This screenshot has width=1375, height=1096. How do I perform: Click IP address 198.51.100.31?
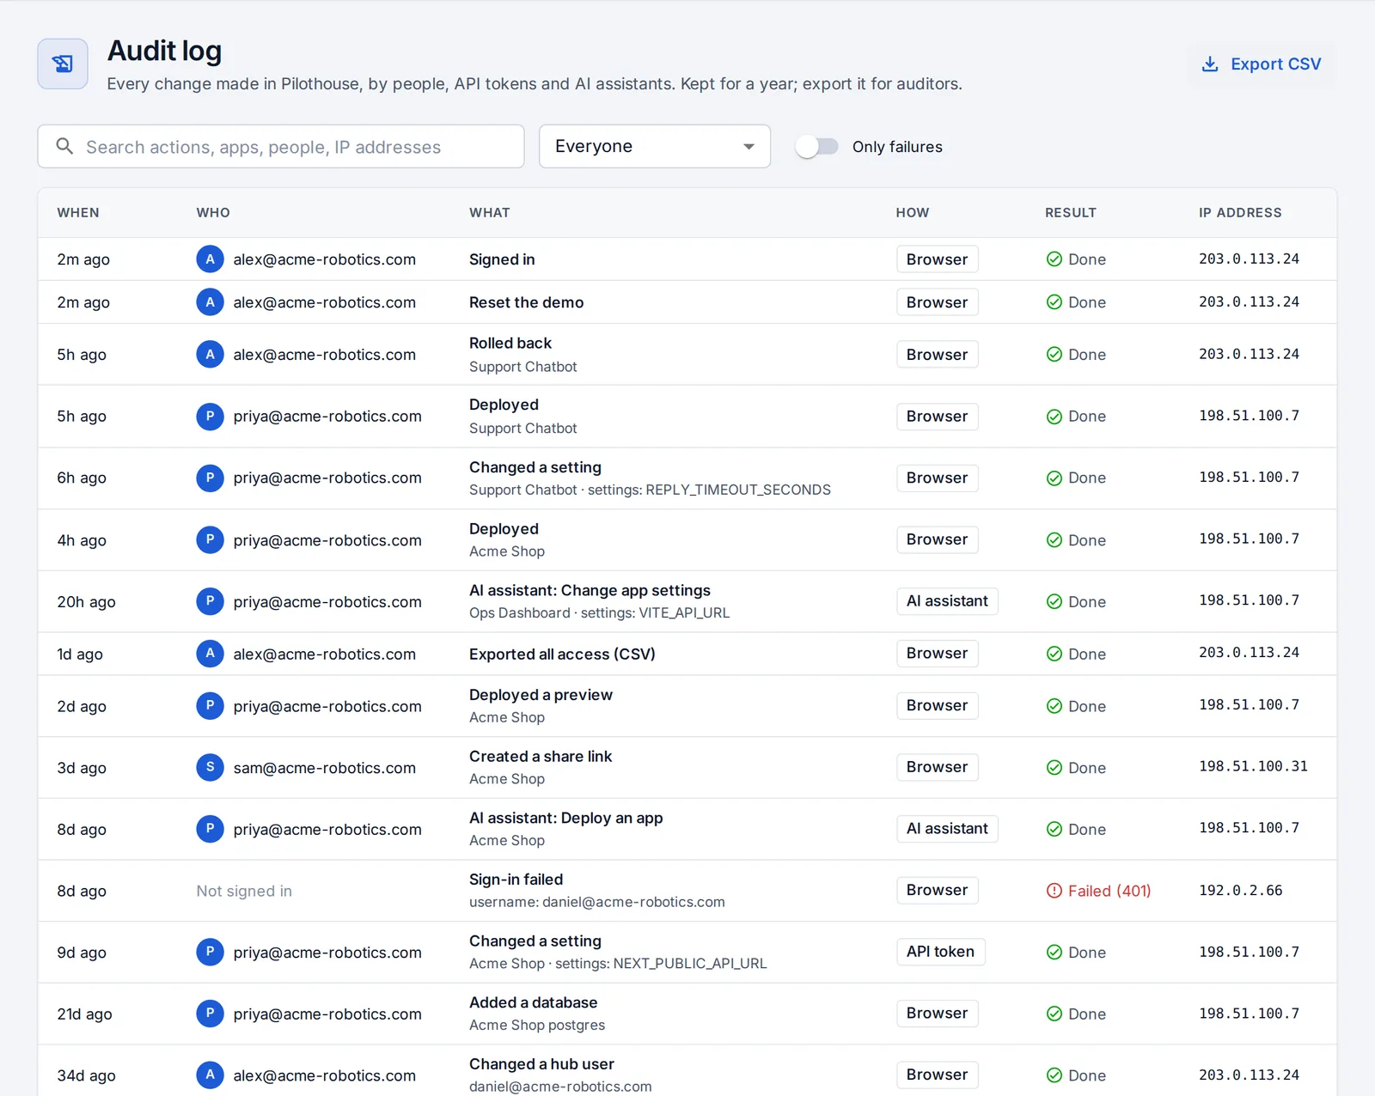[x=1253, y=767]
